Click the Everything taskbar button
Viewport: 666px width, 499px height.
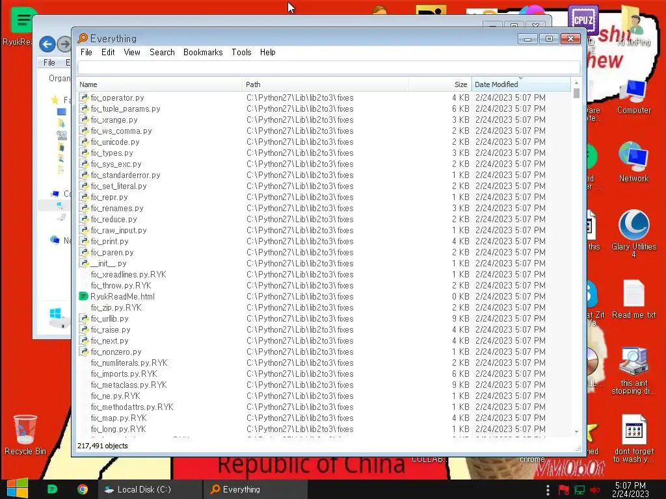coord(255,489)
